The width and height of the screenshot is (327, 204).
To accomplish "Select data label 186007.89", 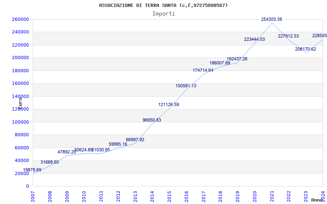I will coord(220,63).
